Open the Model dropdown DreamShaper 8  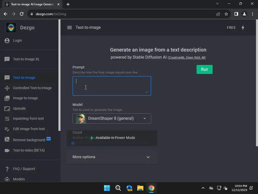click(x=112, y=118)
